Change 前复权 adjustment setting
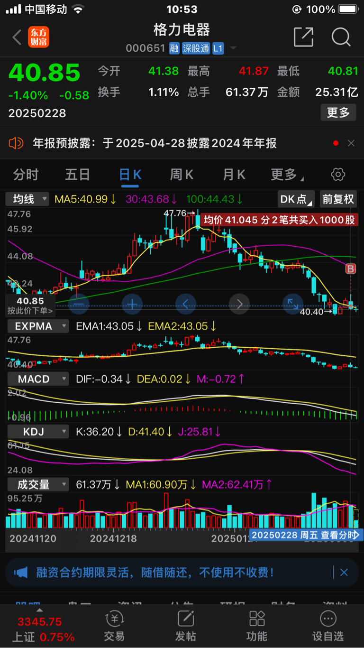 click(x=338, y=199)
